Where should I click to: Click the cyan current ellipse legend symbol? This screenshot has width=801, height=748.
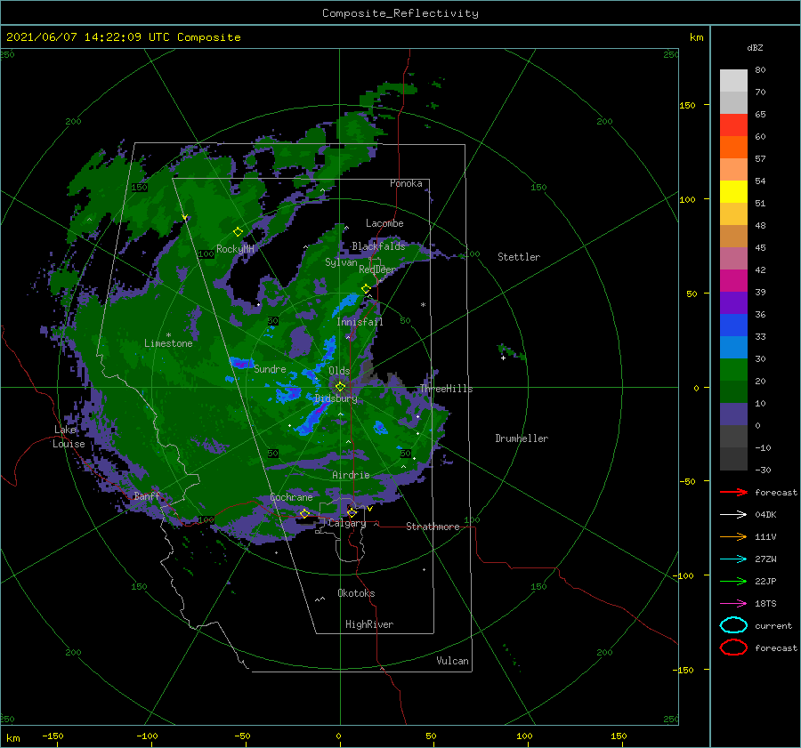733,625
